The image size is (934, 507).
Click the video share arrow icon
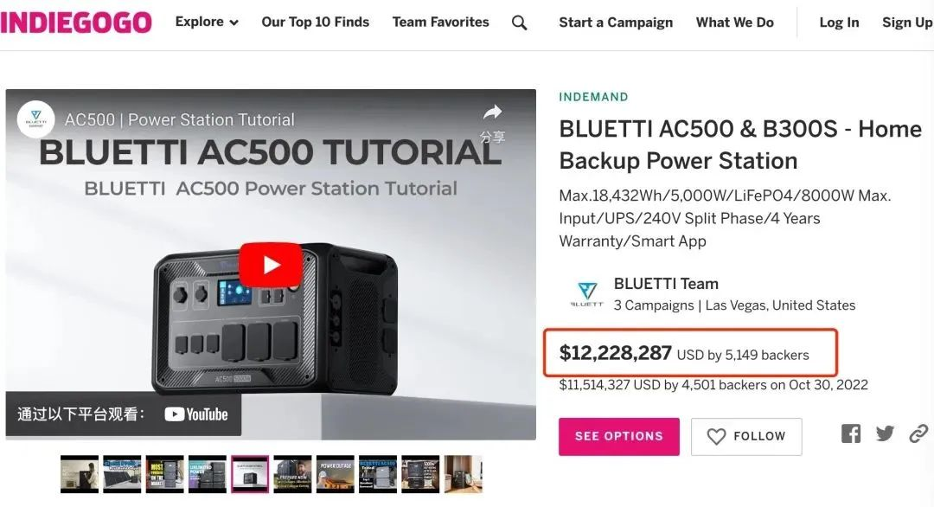pos(492,112)
